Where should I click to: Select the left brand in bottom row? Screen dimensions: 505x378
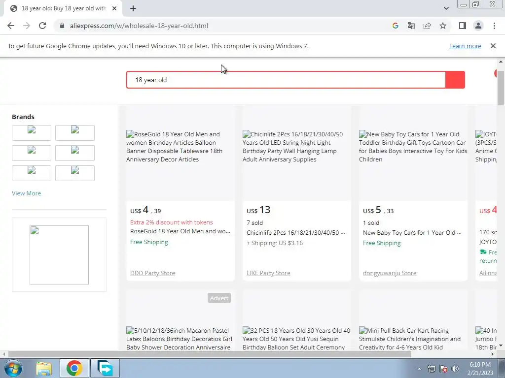coord(32,173)
